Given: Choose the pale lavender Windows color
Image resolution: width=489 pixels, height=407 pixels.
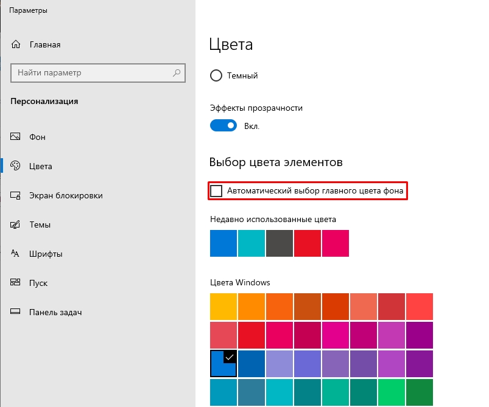Looking at the screenshot, I should tap(280, 364).
